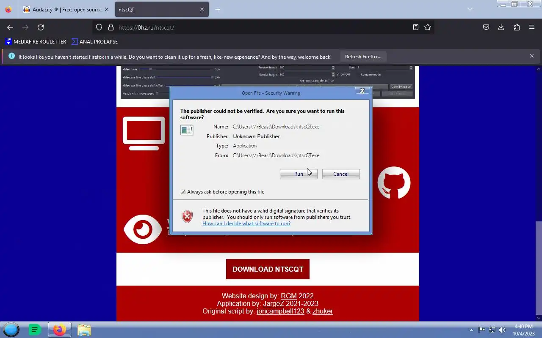Viewport: 542px width, 338px height.
Task: Open a new tab with the plus button
Action: 218,9
